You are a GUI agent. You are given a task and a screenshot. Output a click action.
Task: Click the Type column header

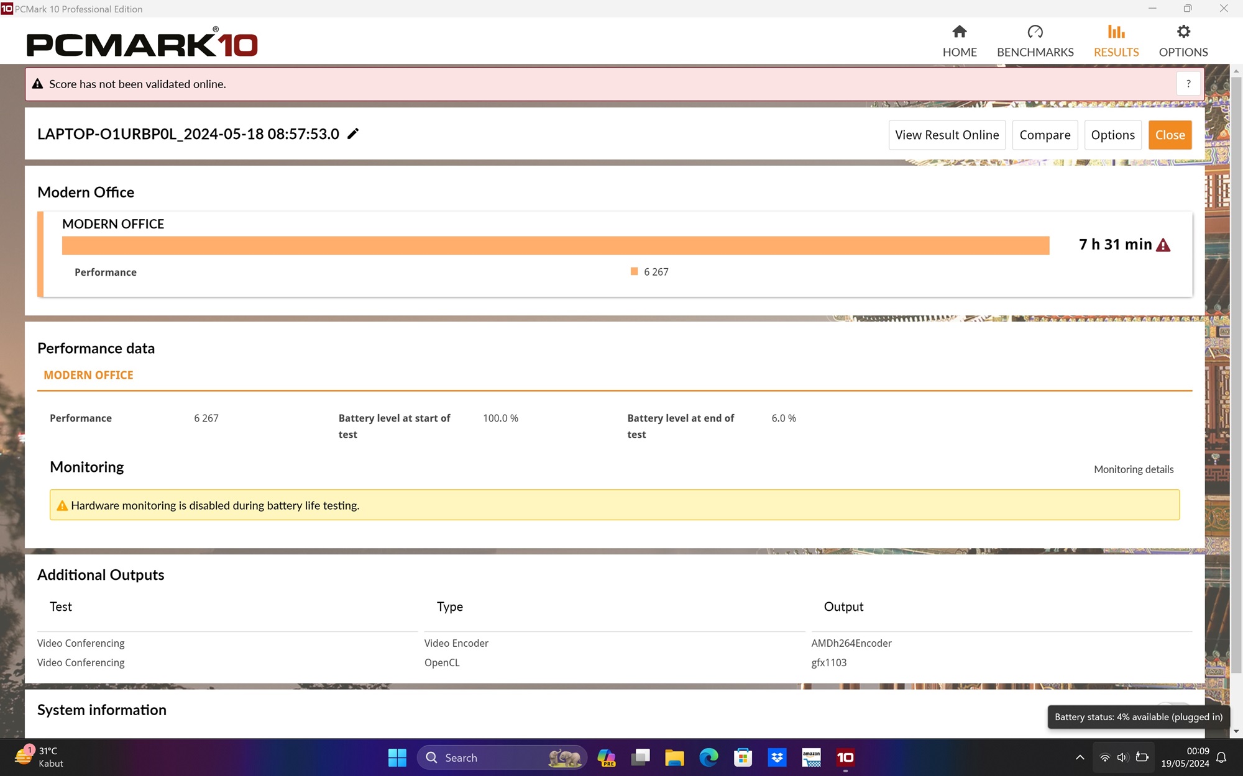[x=450, y=607]
